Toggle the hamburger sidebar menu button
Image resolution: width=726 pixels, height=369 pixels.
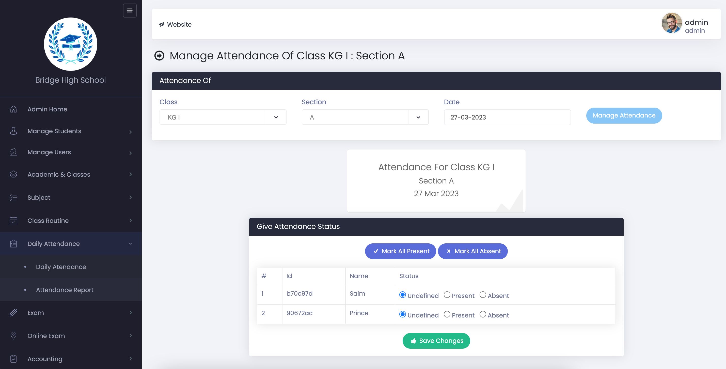130,10
